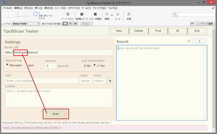
Task: Click the quick find magnifier icon
Action: [175, 15]
